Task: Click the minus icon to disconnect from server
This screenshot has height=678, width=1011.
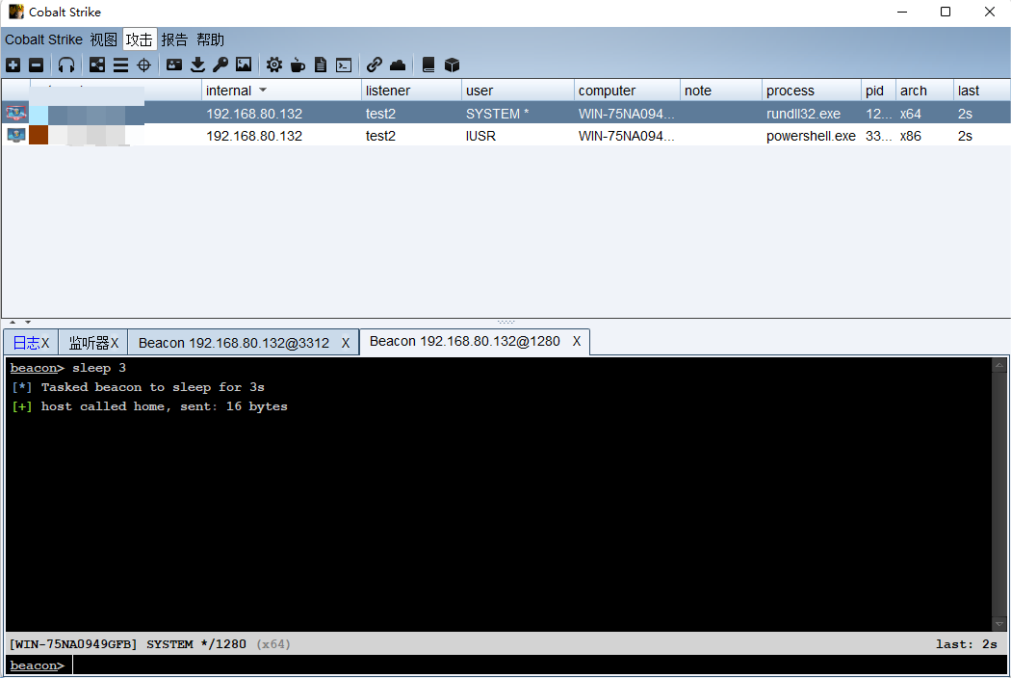Action: point(37,65)
